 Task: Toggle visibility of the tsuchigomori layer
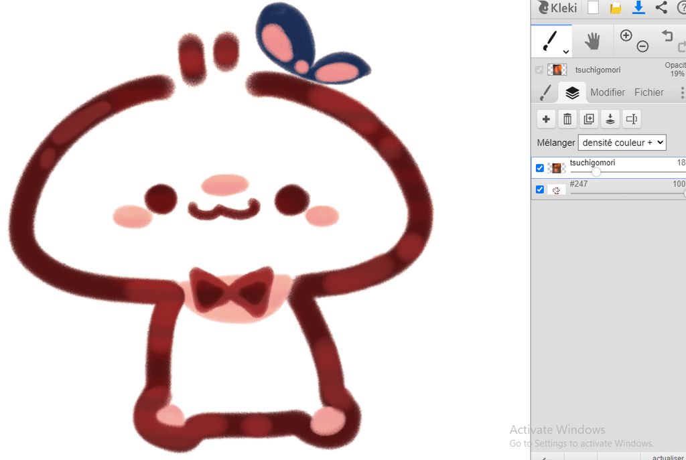(540, 168)
